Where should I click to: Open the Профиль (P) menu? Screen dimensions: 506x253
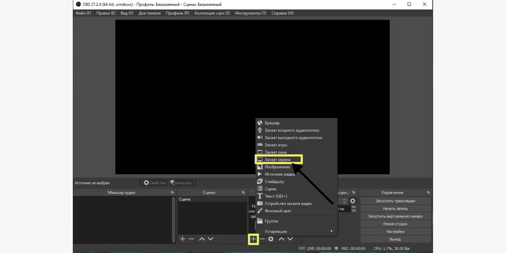tap(178, 13)
